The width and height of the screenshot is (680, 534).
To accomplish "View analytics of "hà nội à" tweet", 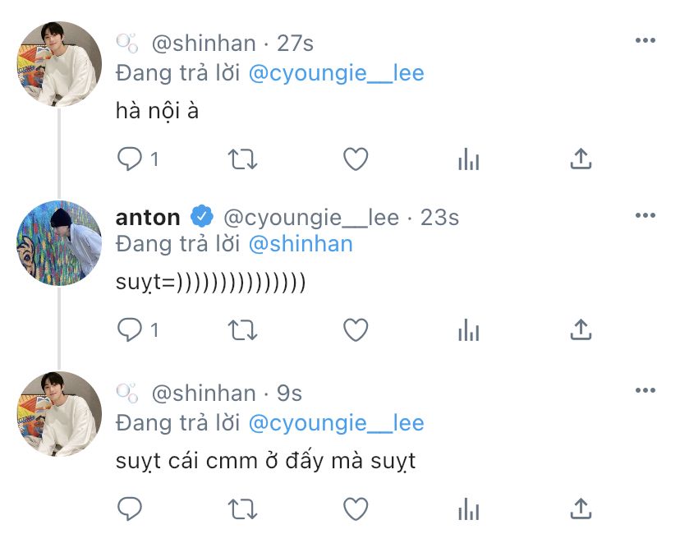I will point(469,159).
